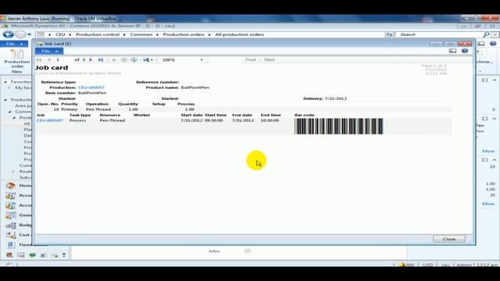
Task: Jump to last report page
Action: tap(101, 59)
